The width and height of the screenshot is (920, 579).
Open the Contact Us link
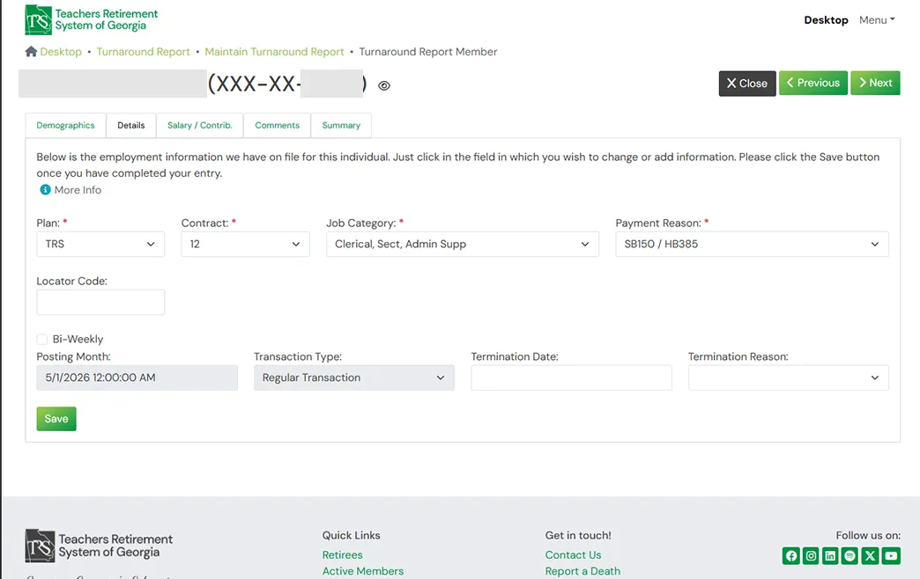(x=574, y=555)
